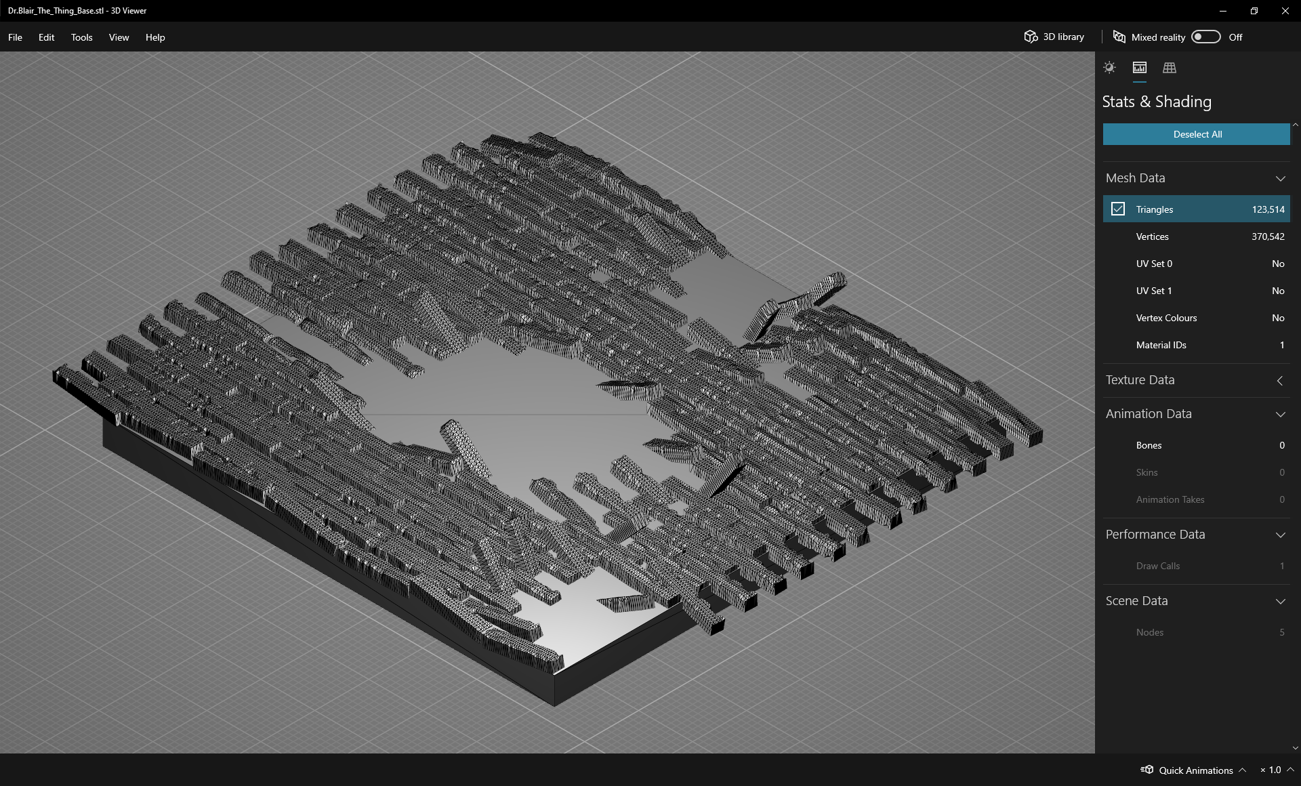Open the Environment & Lighting sun icon tab
The image size is (1301, 786).
coord(1109,68)
